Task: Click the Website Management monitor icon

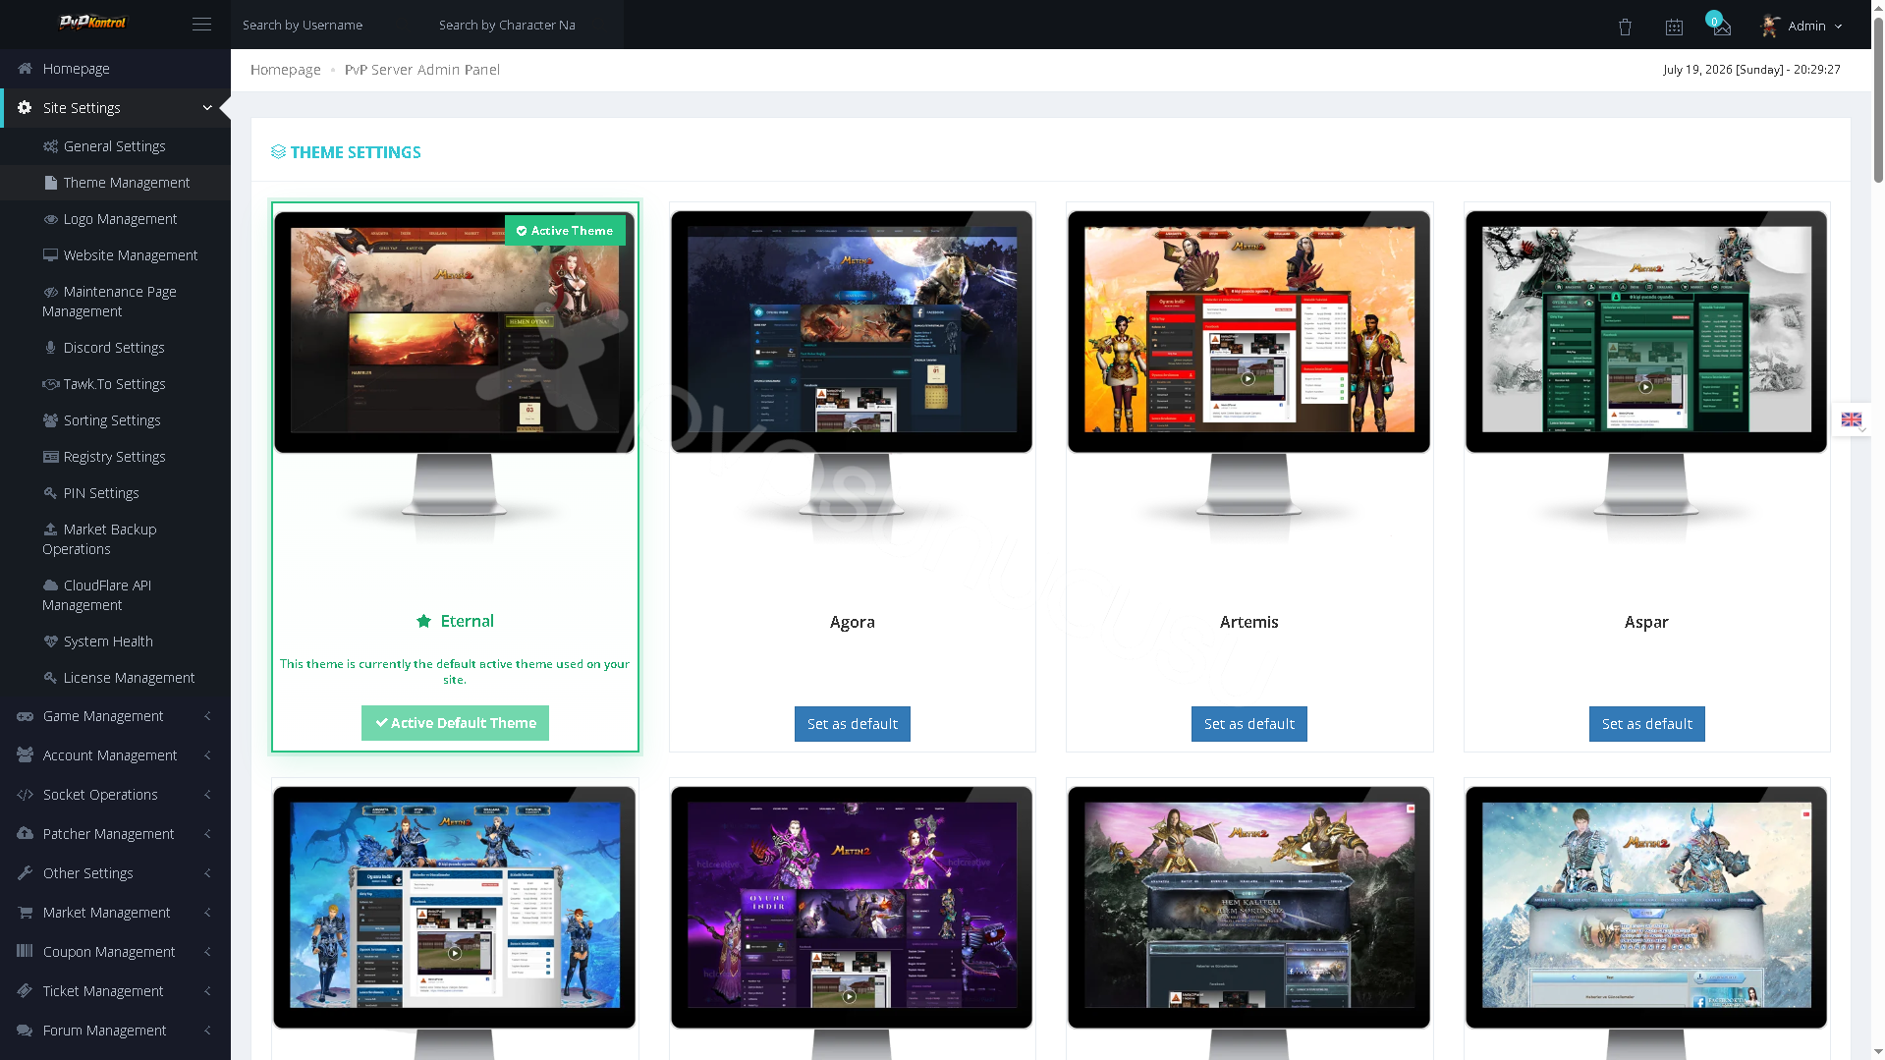Action: [x=50, y=255]
